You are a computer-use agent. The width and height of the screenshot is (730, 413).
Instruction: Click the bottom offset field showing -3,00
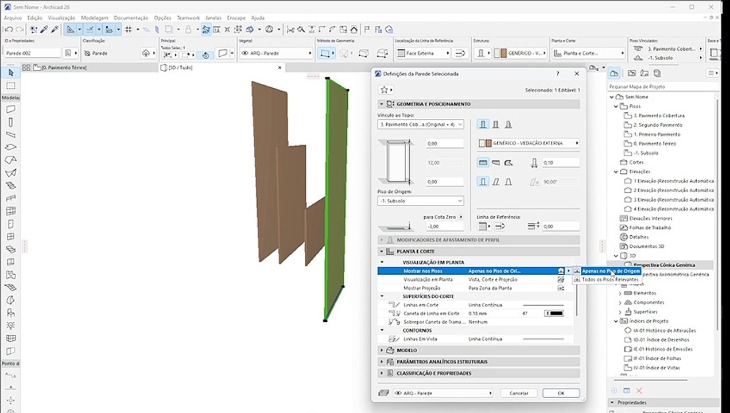tap(445, 227)
